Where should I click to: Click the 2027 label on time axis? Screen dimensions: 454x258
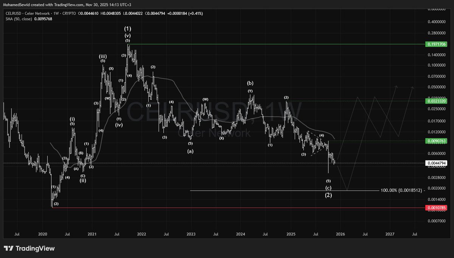pyautogui.click(x=390, y=234)
